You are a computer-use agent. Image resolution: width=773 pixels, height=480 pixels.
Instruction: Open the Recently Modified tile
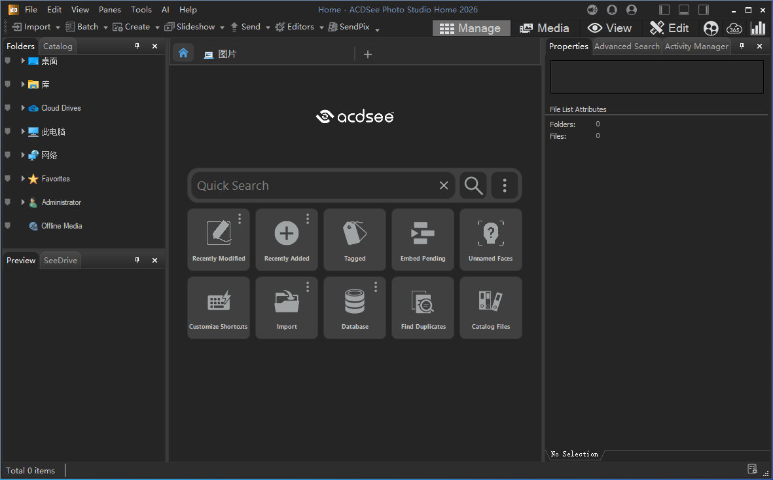pos(218,240)
